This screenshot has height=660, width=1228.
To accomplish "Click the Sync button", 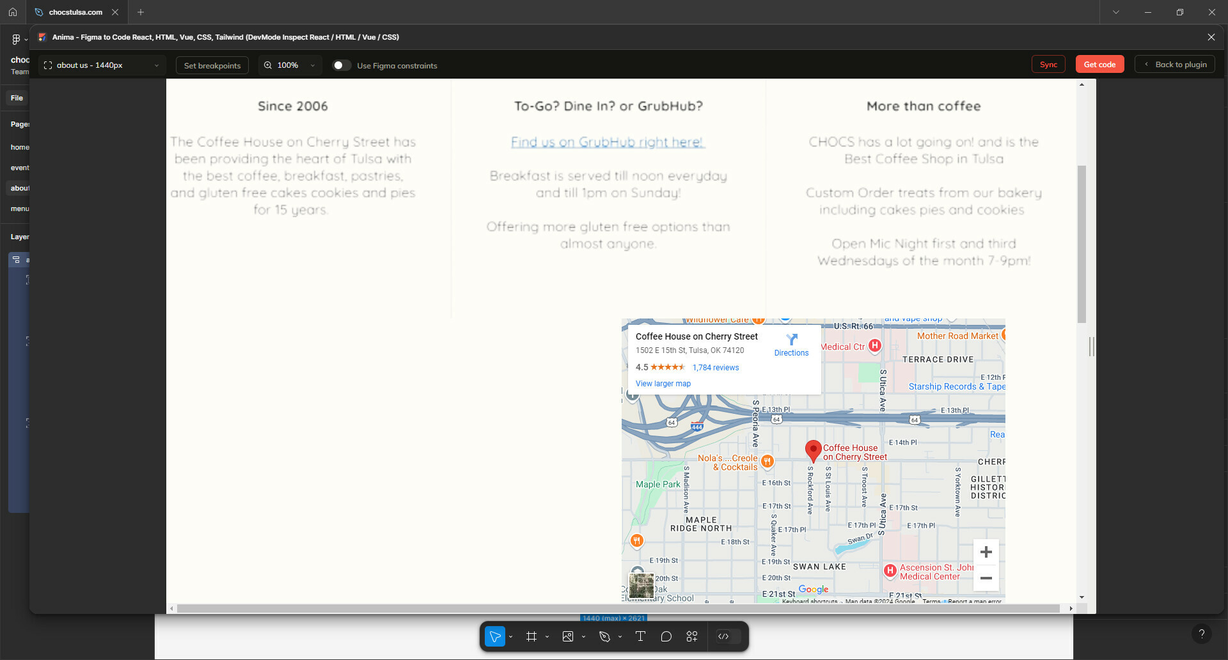I will pyautogui.click(x=1048, y=65).
